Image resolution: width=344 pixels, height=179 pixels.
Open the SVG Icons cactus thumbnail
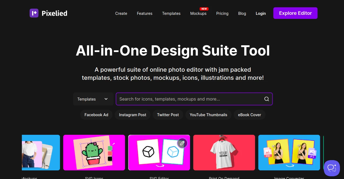tap(94, 153)
